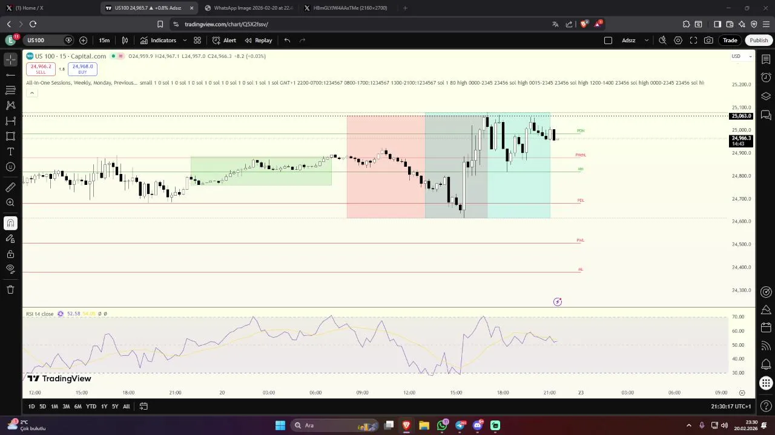Click the SELL price button

point(41,69)
